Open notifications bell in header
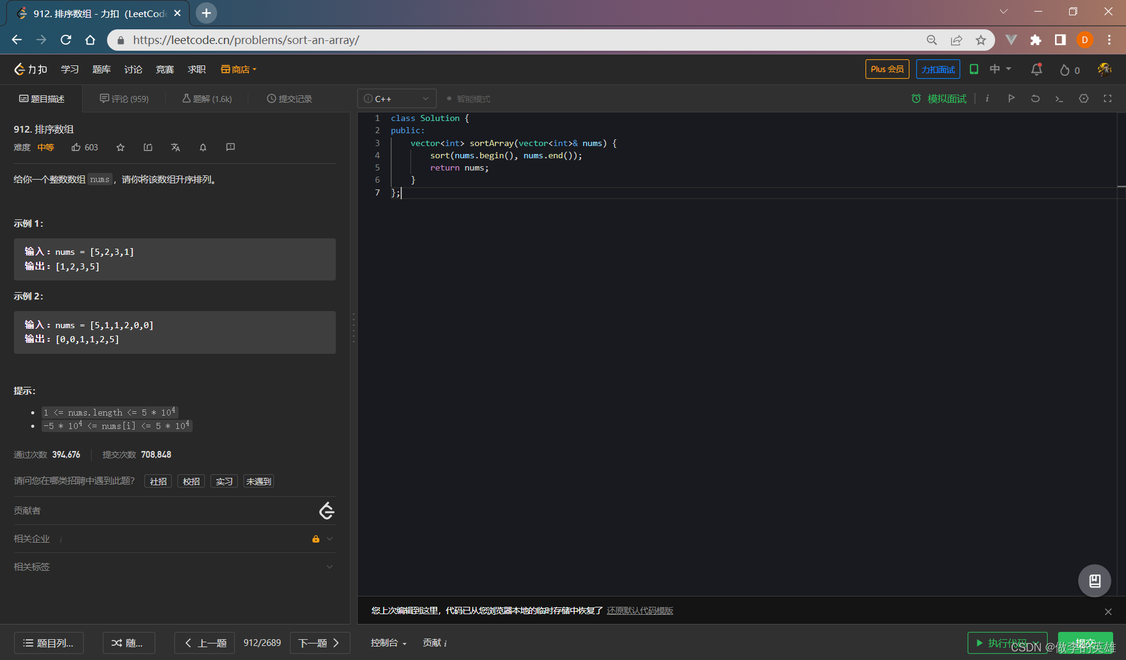The height and width of the screenshot is (660, 1126). coord(1037,70)
